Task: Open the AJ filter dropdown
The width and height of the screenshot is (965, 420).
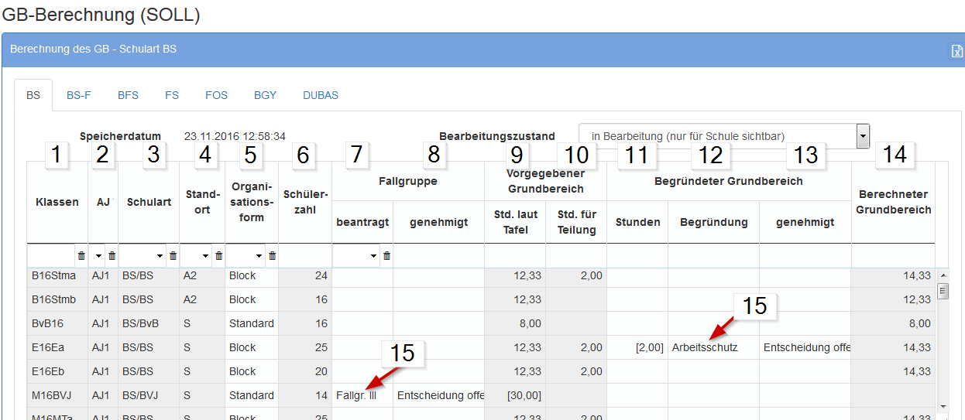Action: (x=99, y=255)
